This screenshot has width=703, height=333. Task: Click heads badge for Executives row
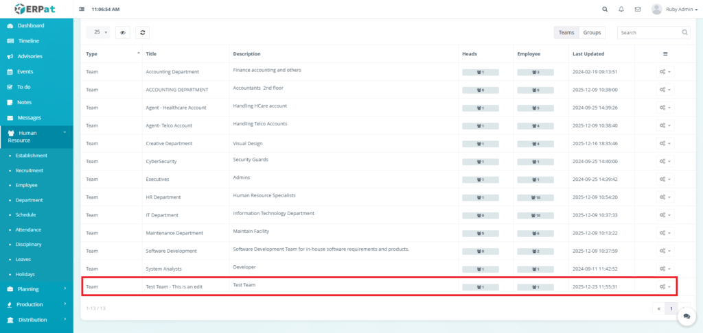click(480, 180)
